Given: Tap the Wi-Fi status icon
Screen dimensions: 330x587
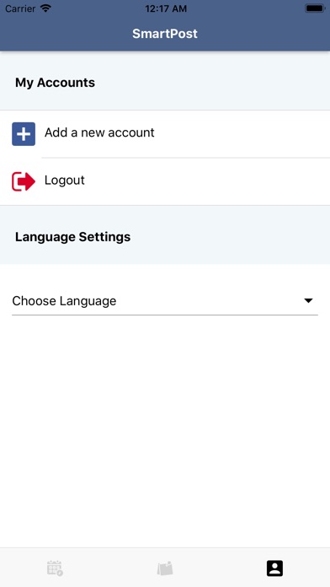Looking at the screenshot, I should pyautogui.click(x=46, y=8).
